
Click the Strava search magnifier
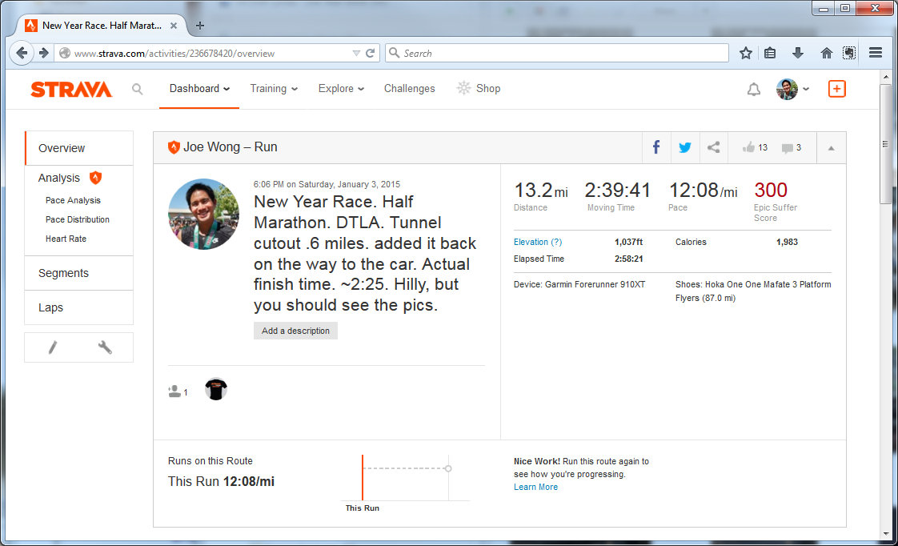point(138,89)
